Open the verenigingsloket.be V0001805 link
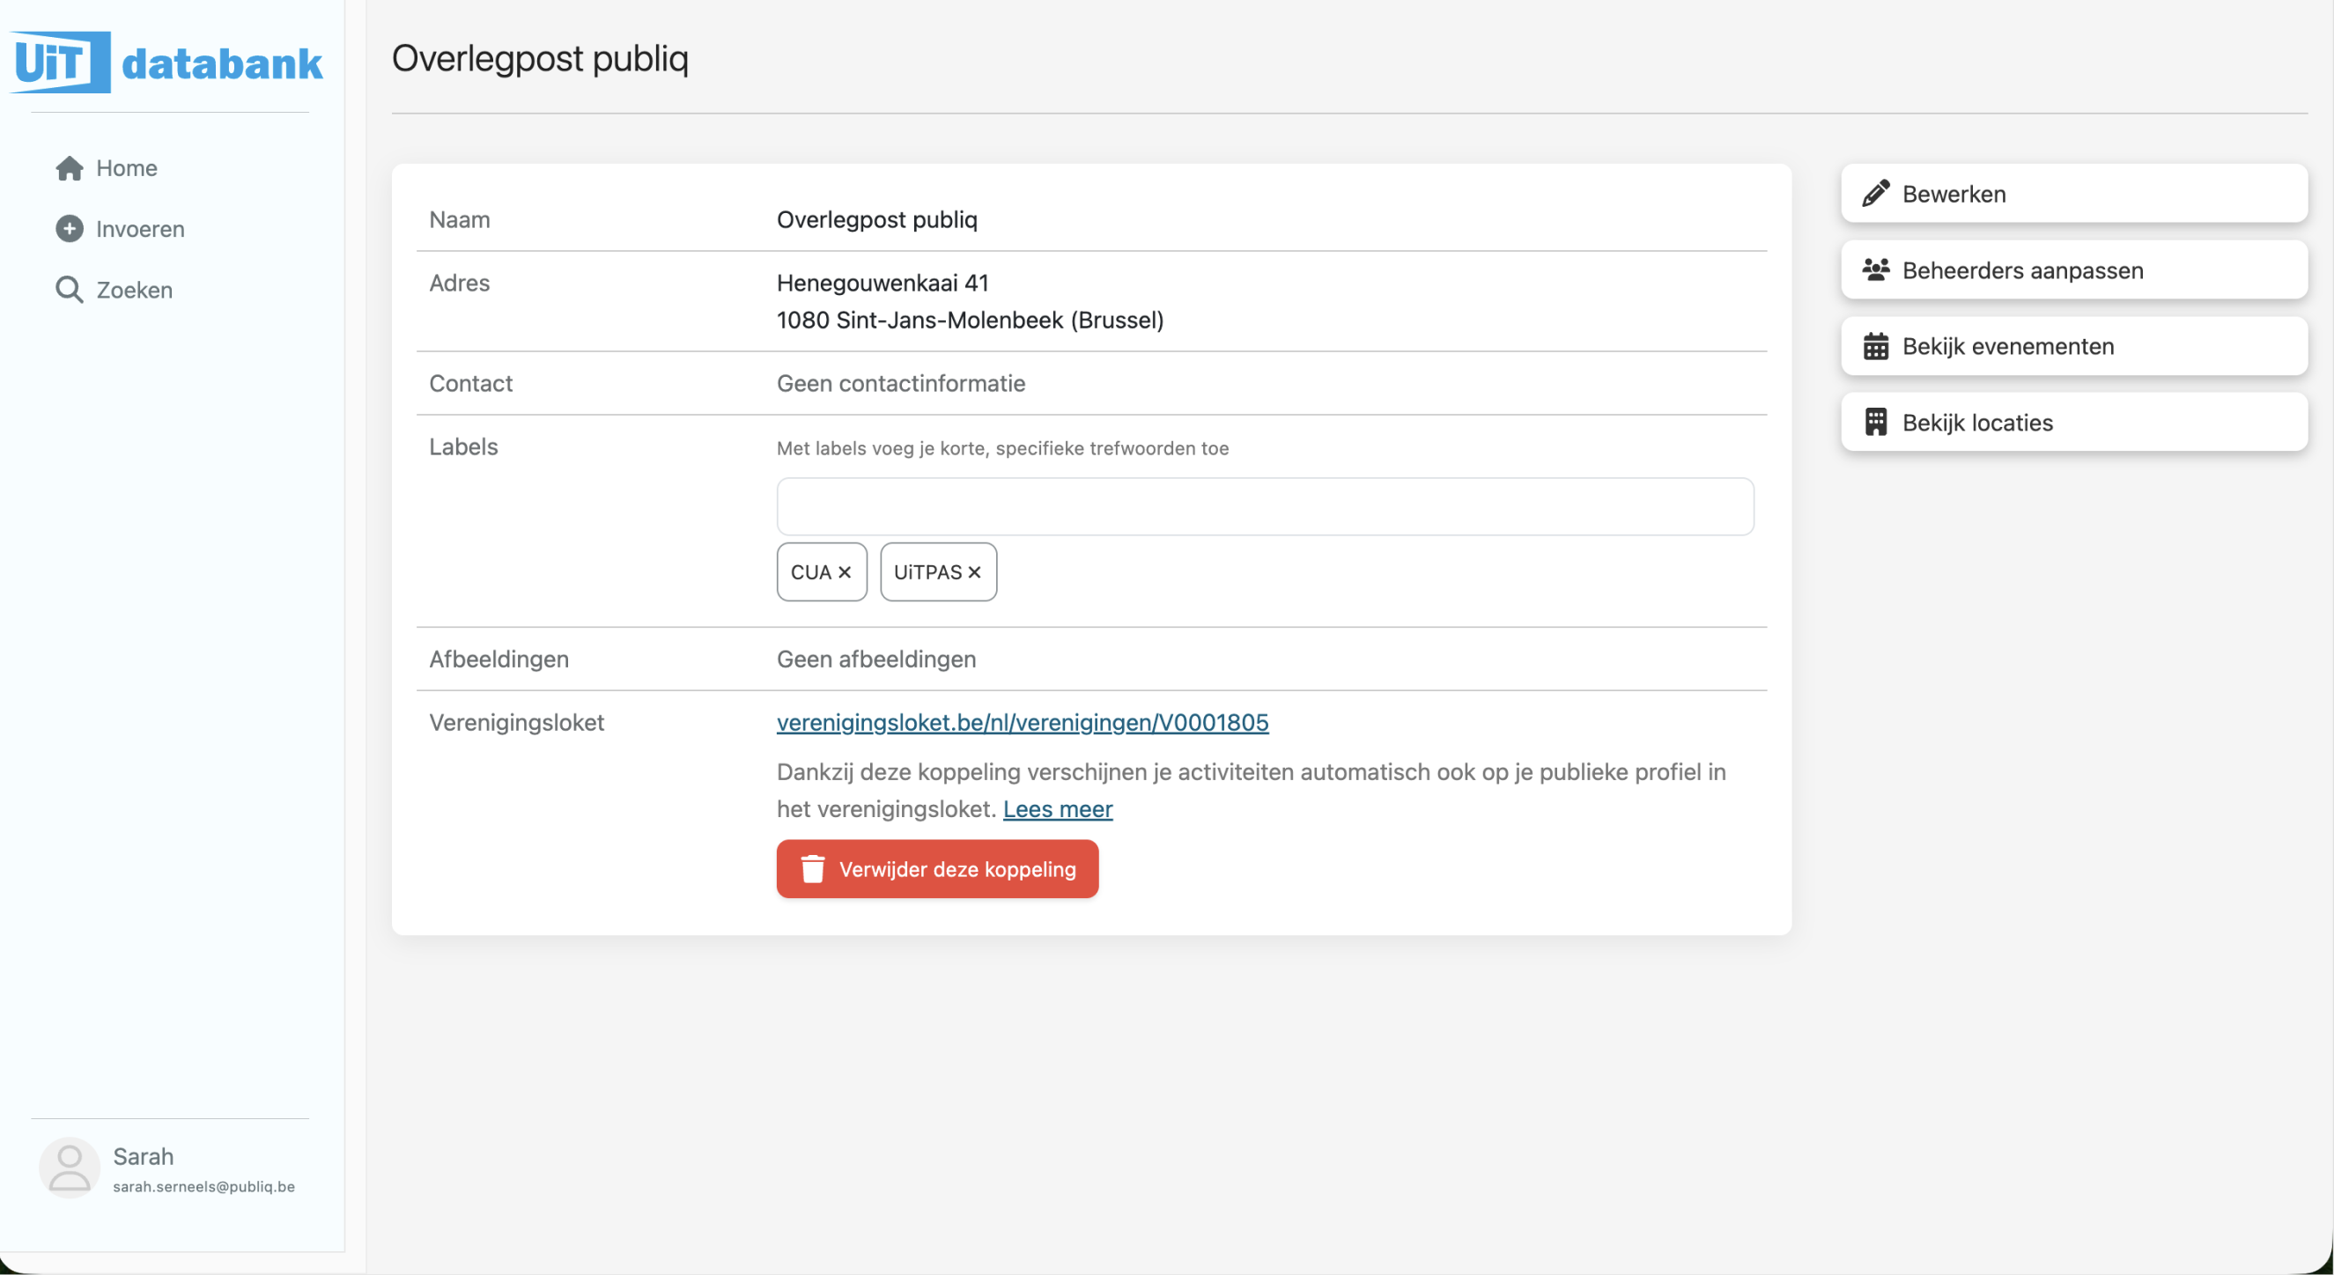 [1022, 723]
